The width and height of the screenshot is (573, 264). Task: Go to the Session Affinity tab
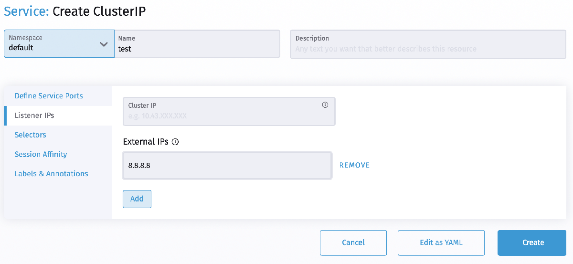(41, 154)
